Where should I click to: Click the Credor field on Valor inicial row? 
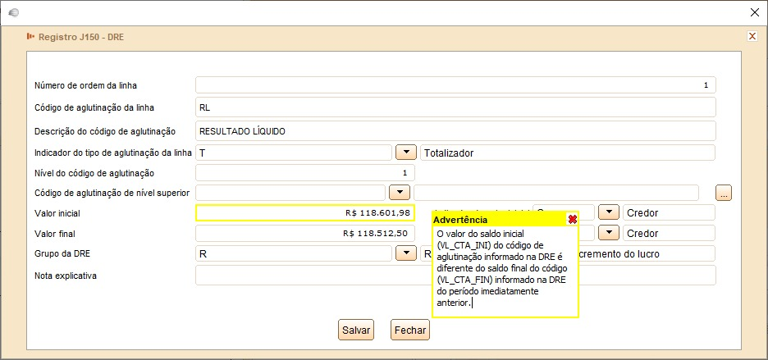tap(669, 213)
